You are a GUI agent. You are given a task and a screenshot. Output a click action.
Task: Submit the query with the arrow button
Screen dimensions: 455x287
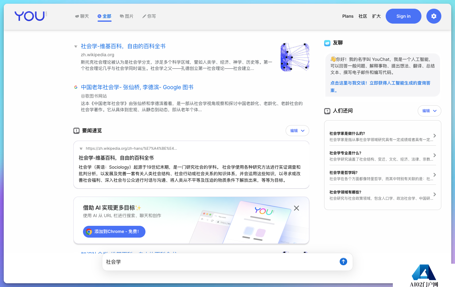point(343,262)
